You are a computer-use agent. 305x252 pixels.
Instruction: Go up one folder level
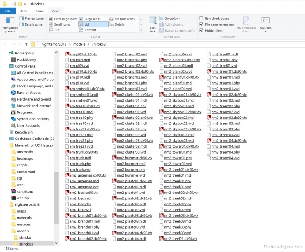26,44
